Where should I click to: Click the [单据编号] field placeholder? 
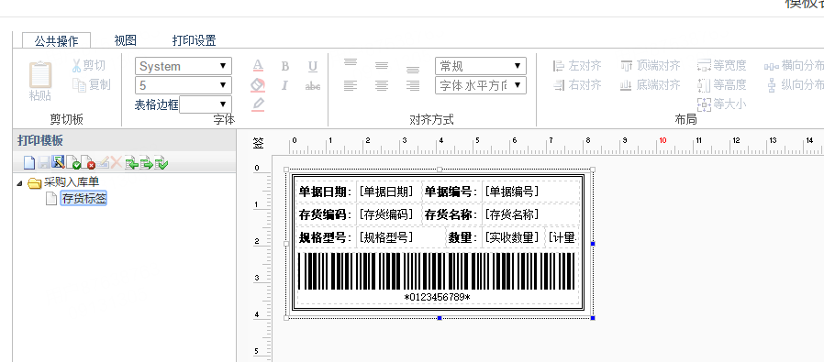coord(512,192)
